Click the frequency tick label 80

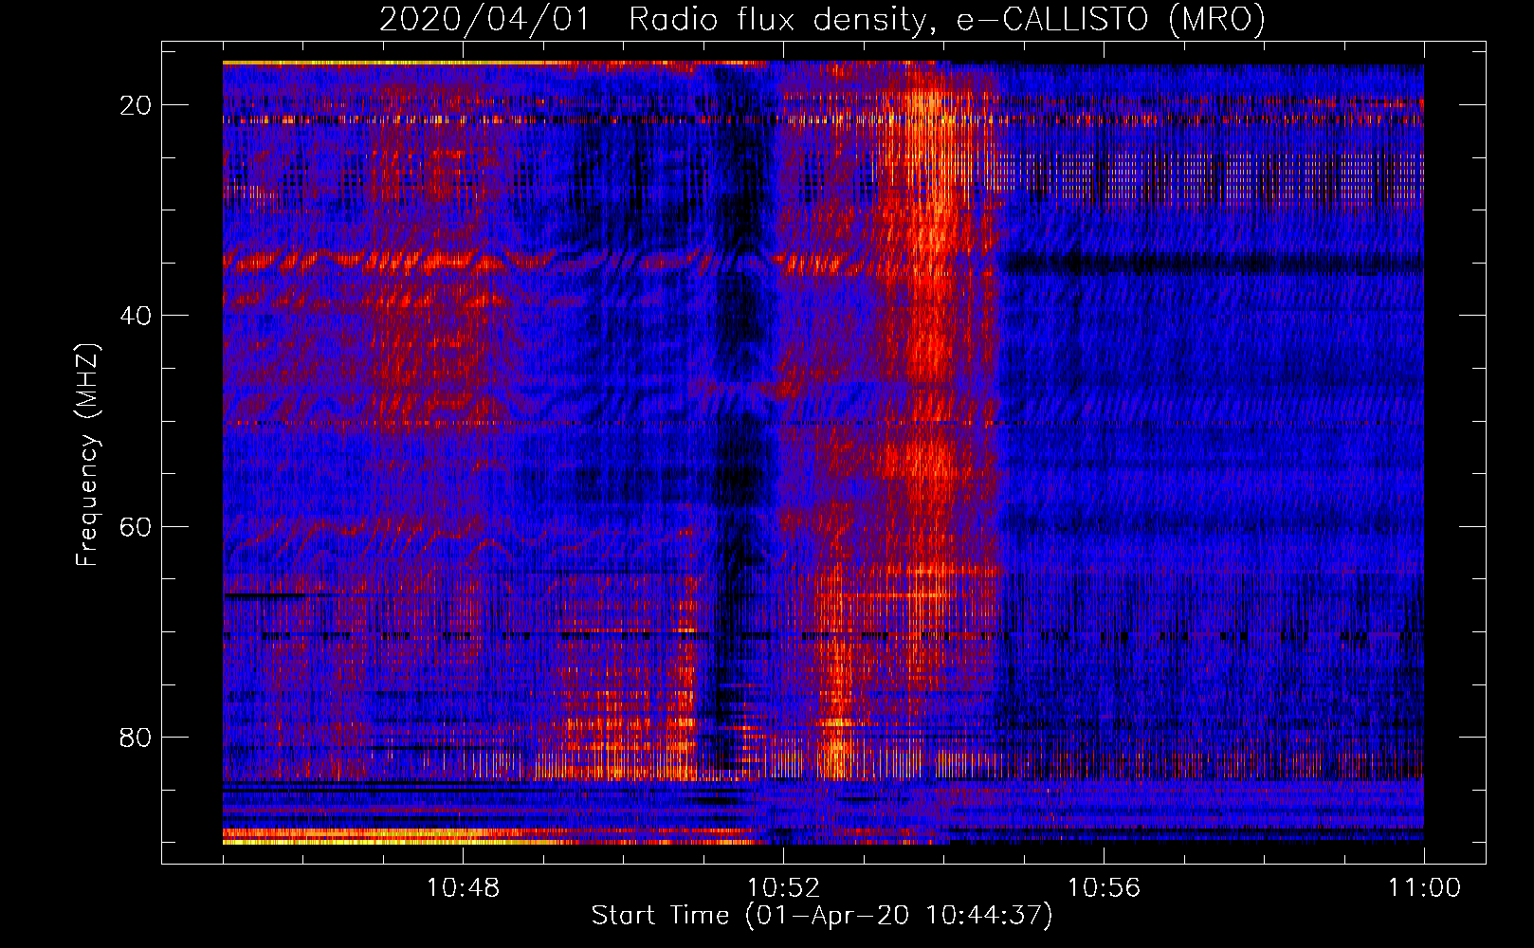[137, 737]
